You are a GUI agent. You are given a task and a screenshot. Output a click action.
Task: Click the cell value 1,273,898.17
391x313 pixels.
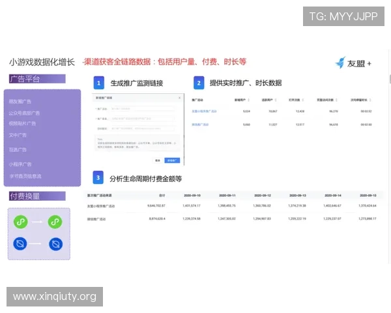pos(368,218)
